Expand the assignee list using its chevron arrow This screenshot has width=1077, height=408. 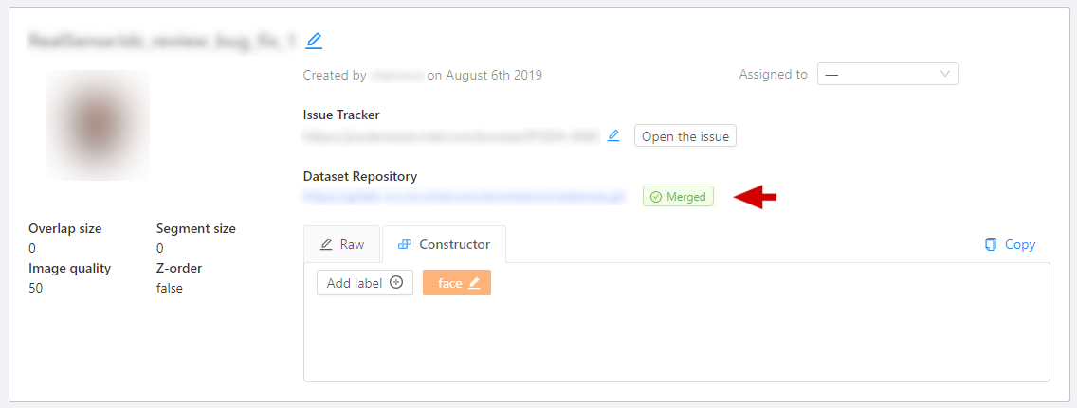[x=945, y=74]
